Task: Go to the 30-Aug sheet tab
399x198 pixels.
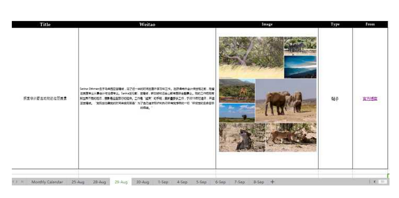Action: [x=143, y=182]
